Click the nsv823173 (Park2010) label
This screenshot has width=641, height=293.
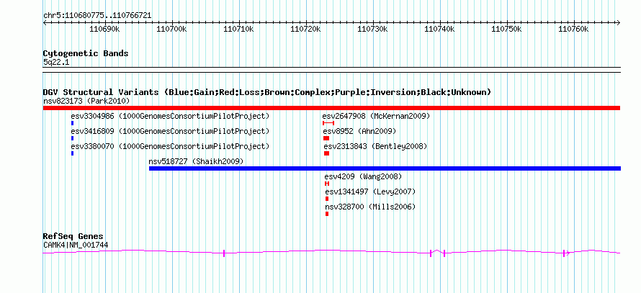[86, 101]
